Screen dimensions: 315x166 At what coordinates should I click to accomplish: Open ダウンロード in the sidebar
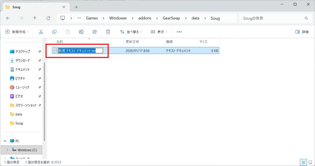point(22,61)
